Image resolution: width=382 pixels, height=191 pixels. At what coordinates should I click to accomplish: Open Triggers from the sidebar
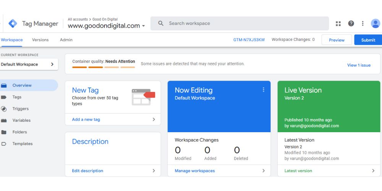pos(20,109)
